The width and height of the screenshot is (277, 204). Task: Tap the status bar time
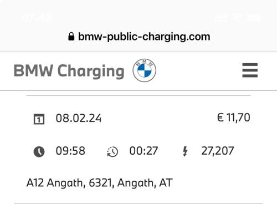pyautogui.click(x=37, y=18)
